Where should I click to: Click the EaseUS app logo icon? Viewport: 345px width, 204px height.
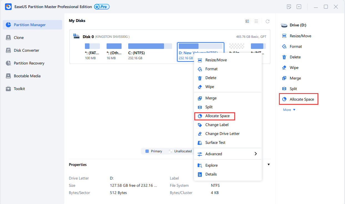tap(8, 7)
